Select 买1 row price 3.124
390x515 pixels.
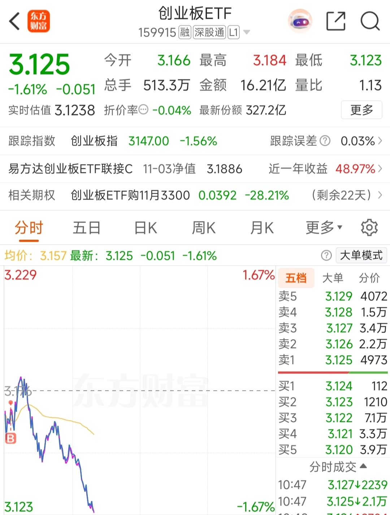(333, 386)
